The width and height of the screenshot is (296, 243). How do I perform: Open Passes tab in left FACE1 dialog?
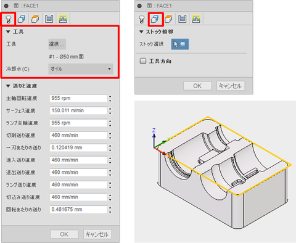49,19
